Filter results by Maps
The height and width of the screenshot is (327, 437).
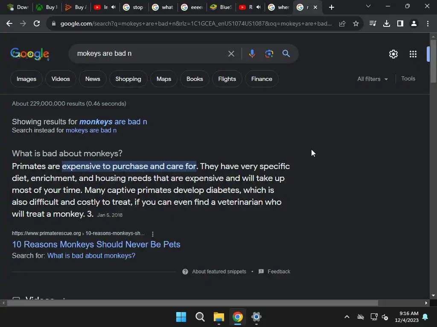pos(163,79)
